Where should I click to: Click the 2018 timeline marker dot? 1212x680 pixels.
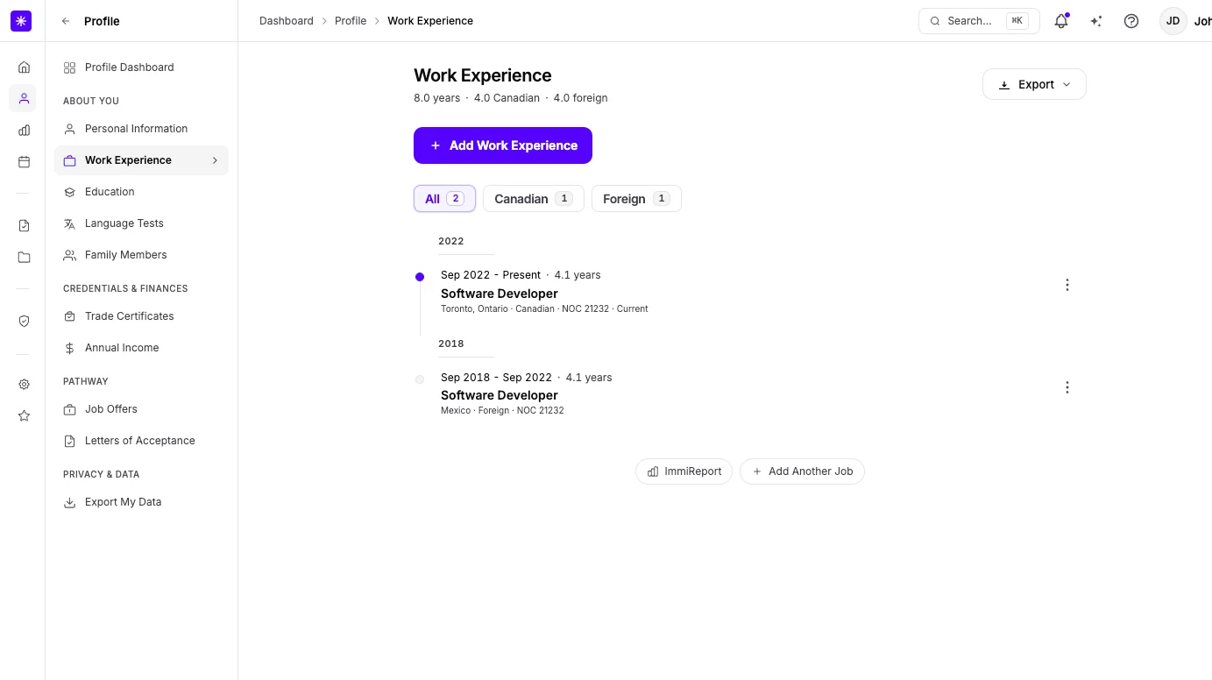click(x=420, y=379)
